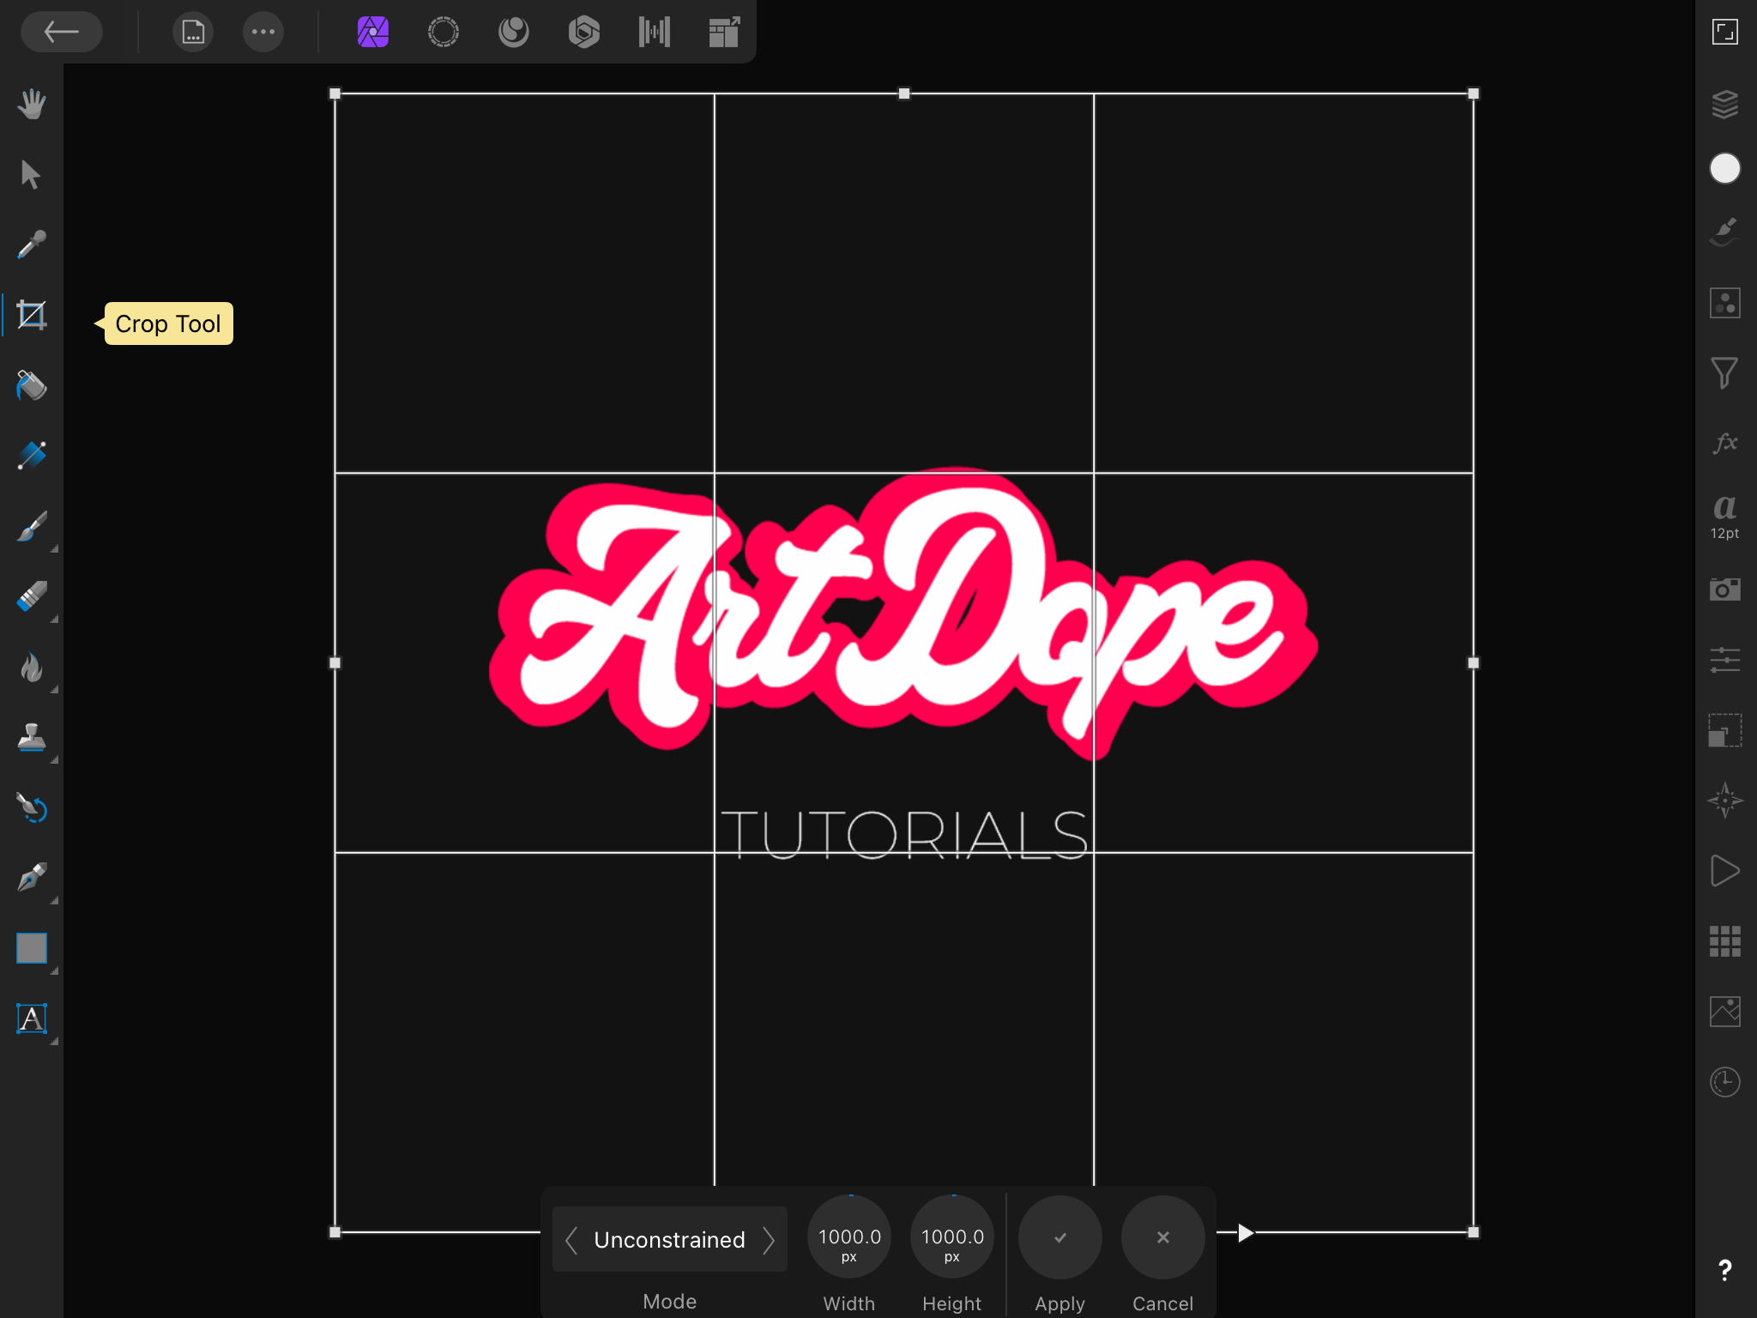
Task: Select the View (hand) tool
Action: (x=32, y=105)
